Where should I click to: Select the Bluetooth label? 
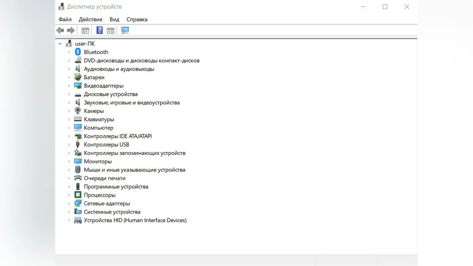(96, 52)
